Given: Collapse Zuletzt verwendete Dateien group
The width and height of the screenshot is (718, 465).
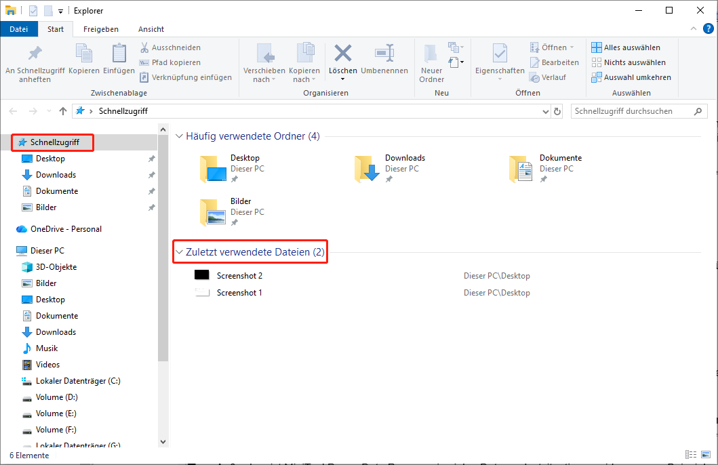Looking at the screenshot, I should [x=180, y=252].
